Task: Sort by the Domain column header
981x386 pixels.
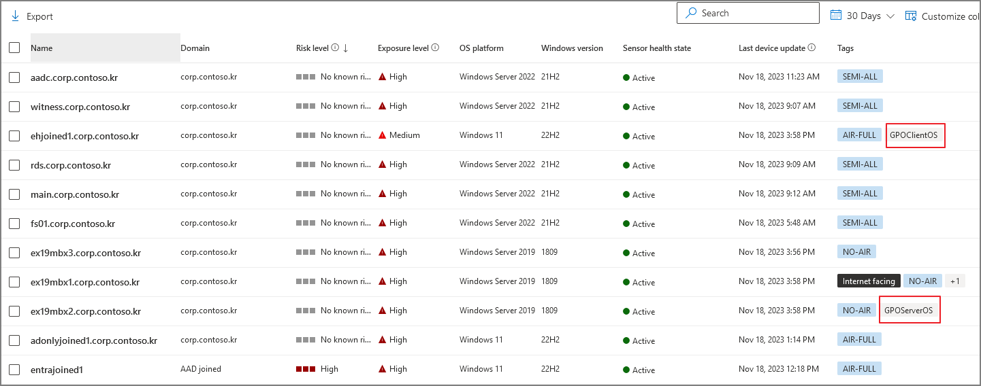Action: pos(195,48)
